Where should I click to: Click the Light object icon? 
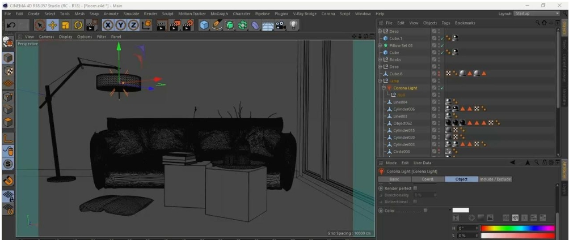(294, 25)
